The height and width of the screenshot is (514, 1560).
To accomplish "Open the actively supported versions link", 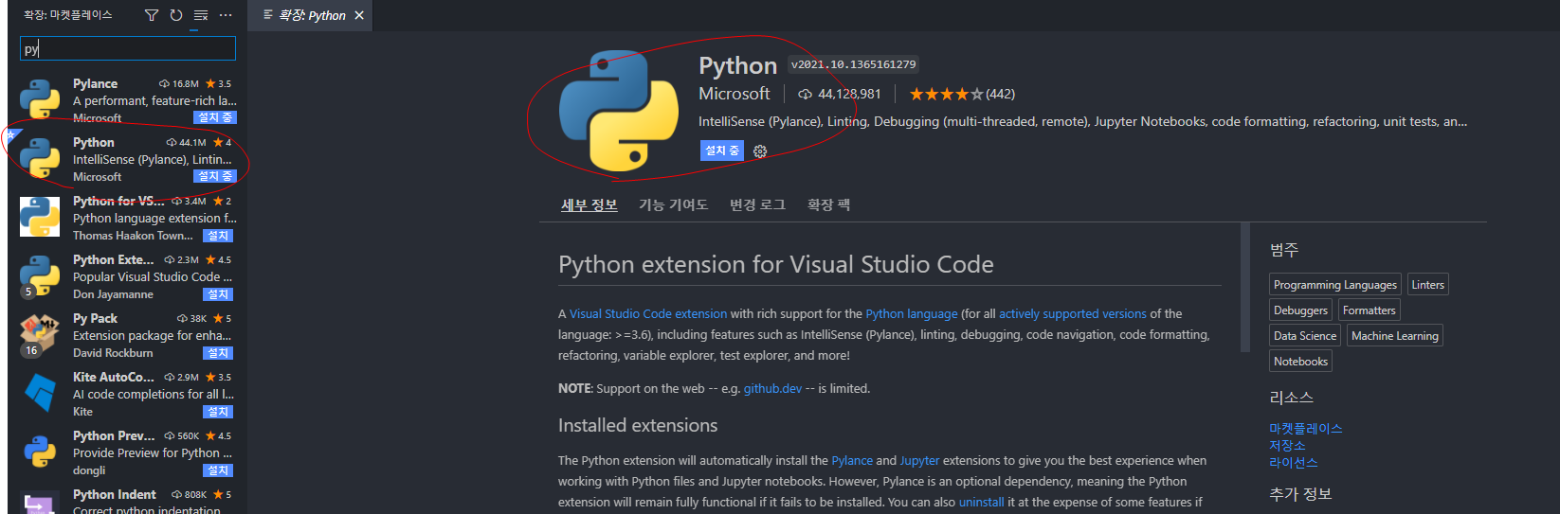I will click(1073, 313).
